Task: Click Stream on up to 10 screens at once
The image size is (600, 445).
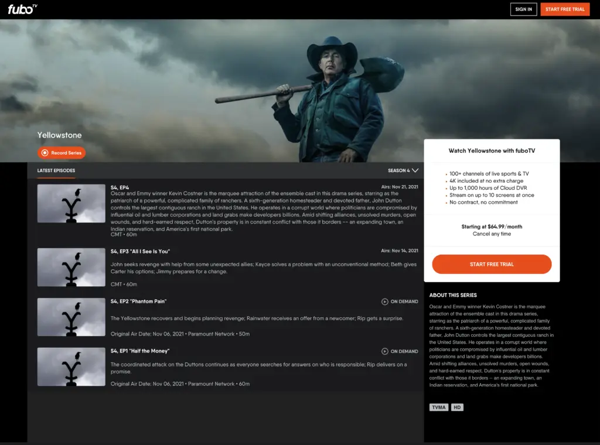Action: point(492,195)
